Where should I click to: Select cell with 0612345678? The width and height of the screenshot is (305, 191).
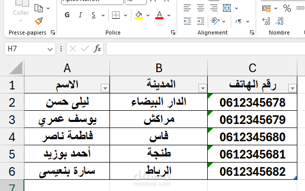pyautogui.click(x=252, y=102)
